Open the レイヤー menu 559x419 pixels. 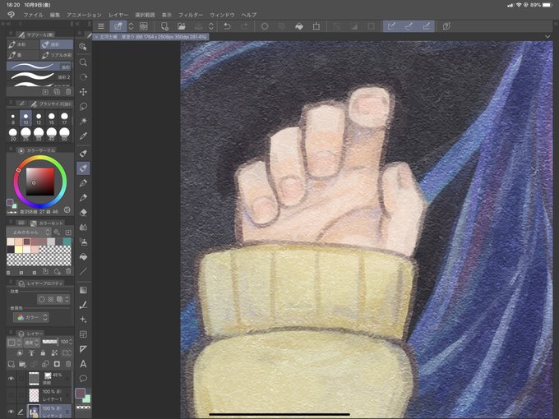pyautogui.click(x=118, y=15)
